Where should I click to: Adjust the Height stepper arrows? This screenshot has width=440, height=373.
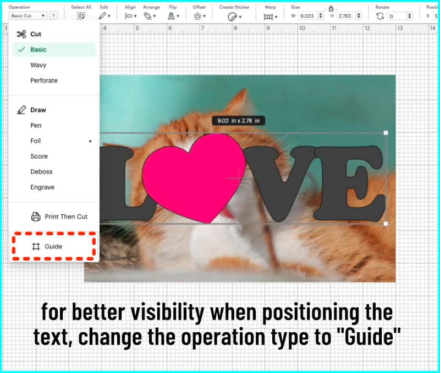tap(359, 16)
